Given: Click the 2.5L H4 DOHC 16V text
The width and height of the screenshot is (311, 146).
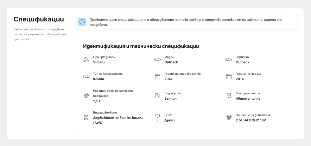Looking at the screenshot, I should point(251,120).
